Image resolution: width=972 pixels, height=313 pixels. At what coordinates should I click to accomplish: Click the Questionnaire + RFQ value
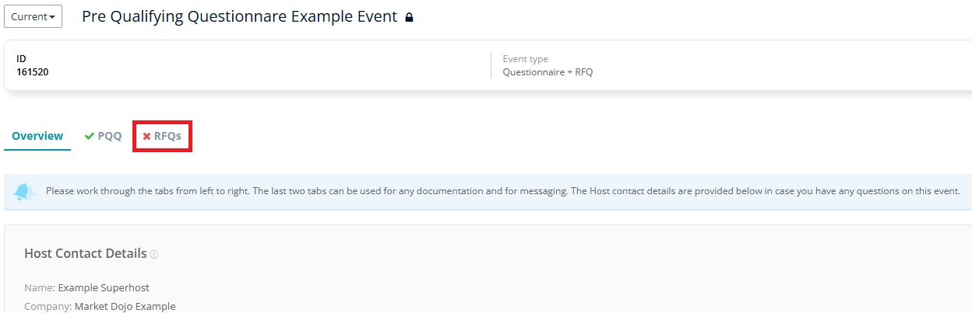pyautogui.click(x=548, y=72)
